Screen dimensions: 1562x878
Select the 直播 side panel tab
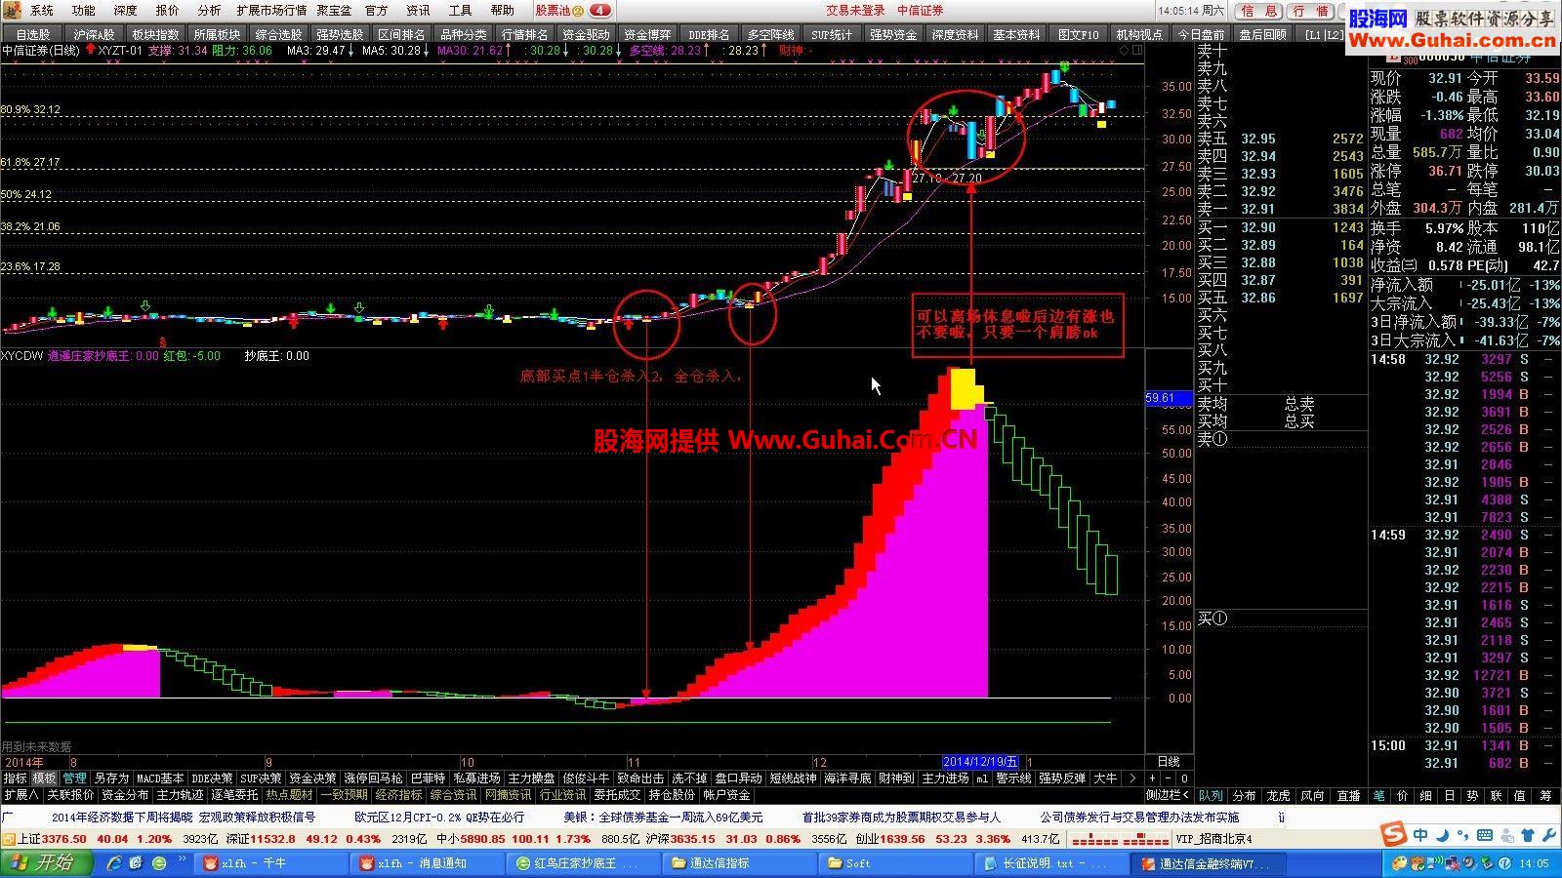tap(1348, 796)
